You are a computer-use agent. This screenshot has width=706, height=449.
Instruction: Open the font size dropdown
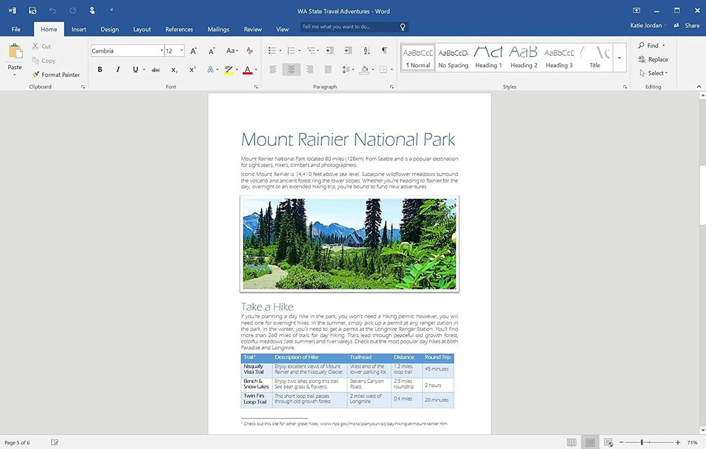[181, 50]
